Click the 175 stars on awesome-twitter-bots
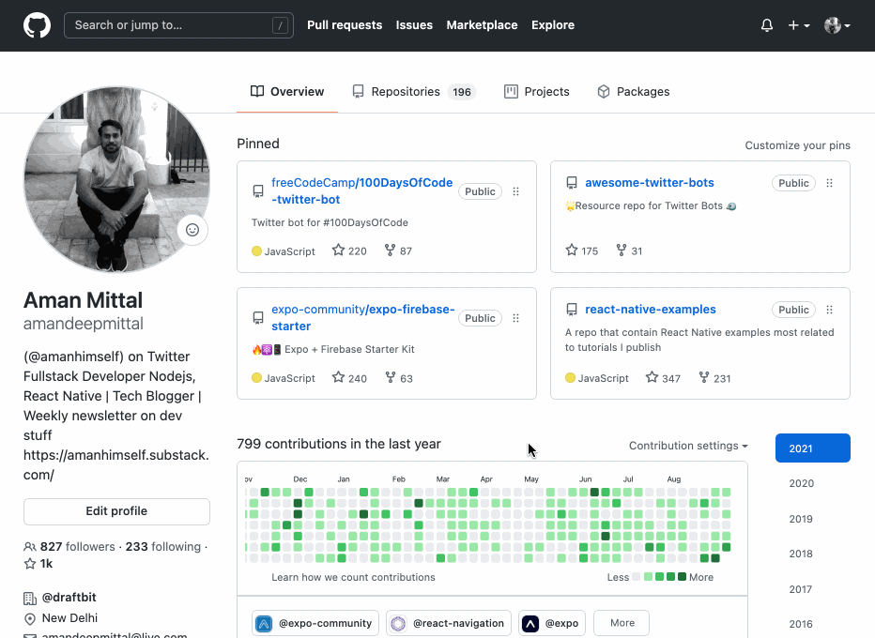The image size is (875, 638). (581, 251)
